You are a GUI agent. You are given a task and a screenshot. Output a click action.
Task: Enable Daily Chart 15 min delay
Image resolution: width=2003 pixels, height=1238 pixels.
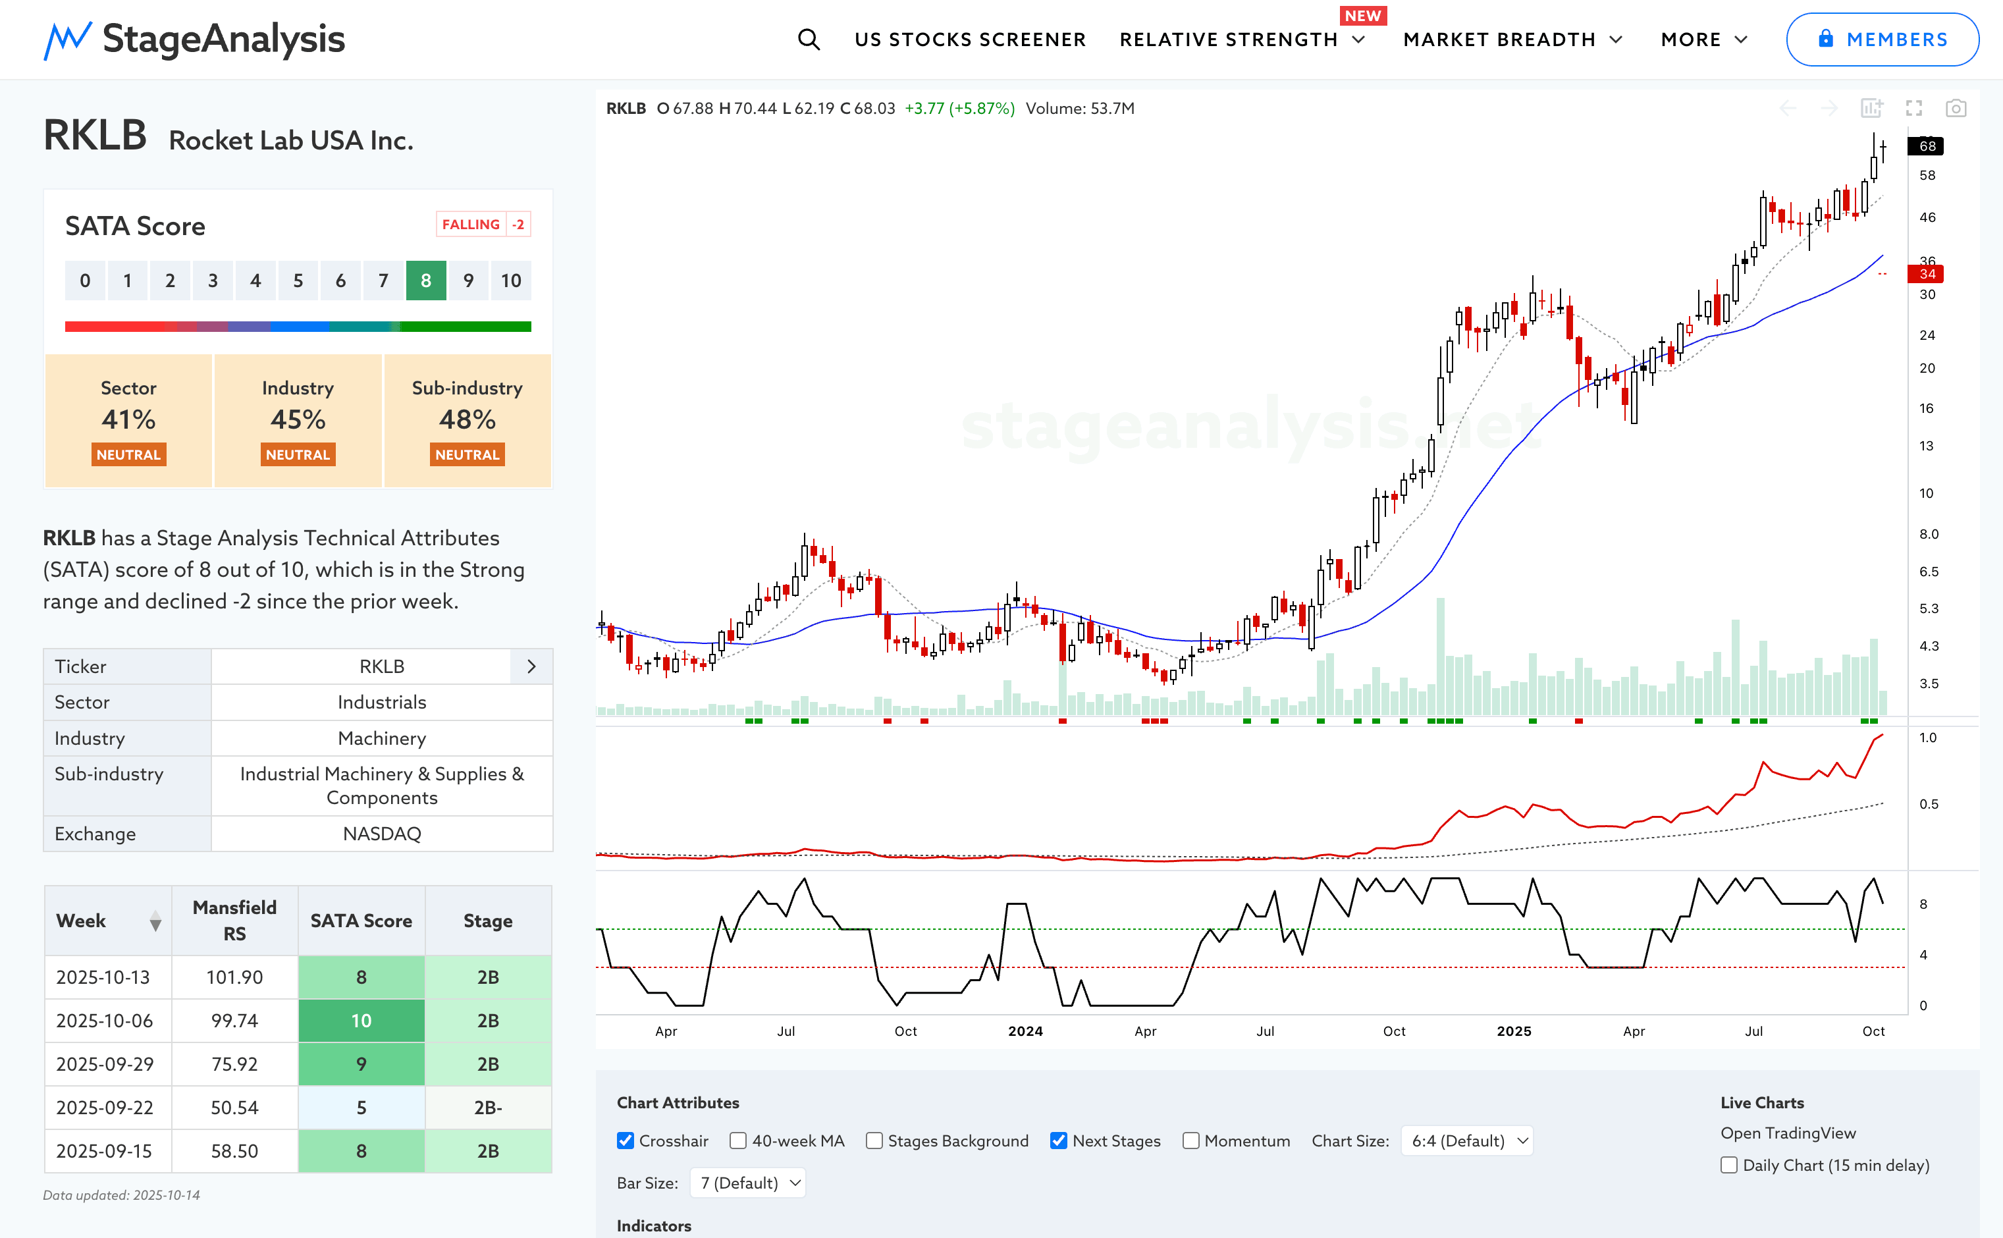click(x=1729, y=1165)
